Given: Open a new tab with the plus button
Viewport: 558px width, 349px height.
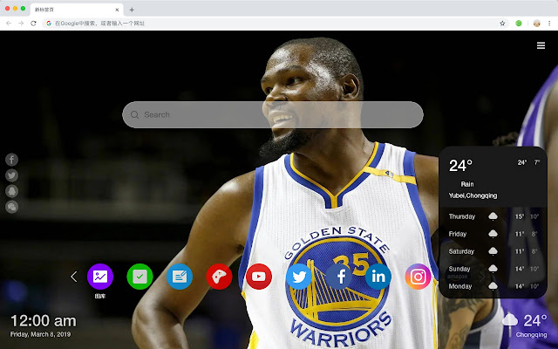Looking at the screenshot, I should [132, 10].
